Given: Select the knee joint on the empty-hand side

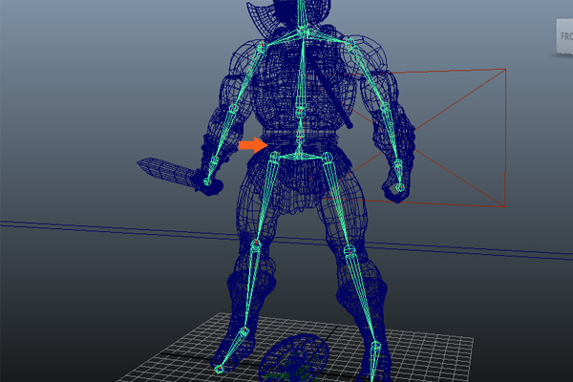Looking at the screenshot, I should [x=350, y=251].
